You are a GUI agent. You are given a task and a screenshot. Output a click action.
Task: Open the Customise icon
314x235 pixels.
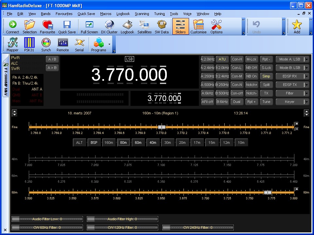199,26
